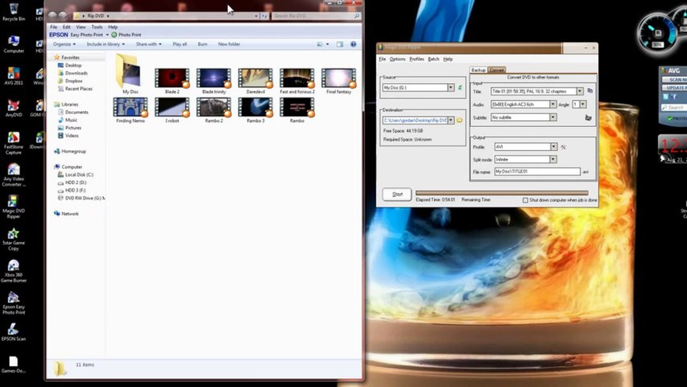Open the Source disc dropdown
This screenshot has height=387, width=687.
click(451, 88)
